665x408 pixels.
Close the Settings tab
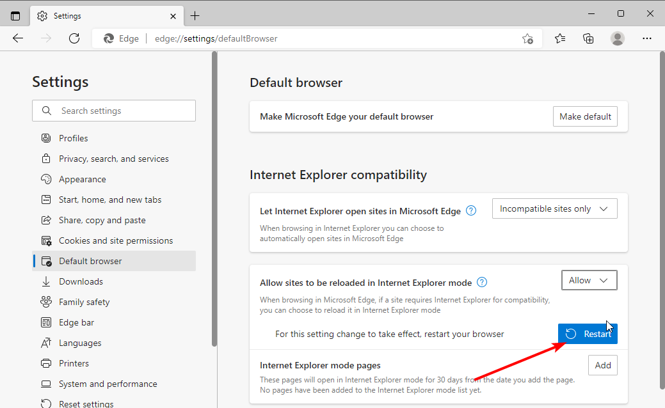coord(173,16)
